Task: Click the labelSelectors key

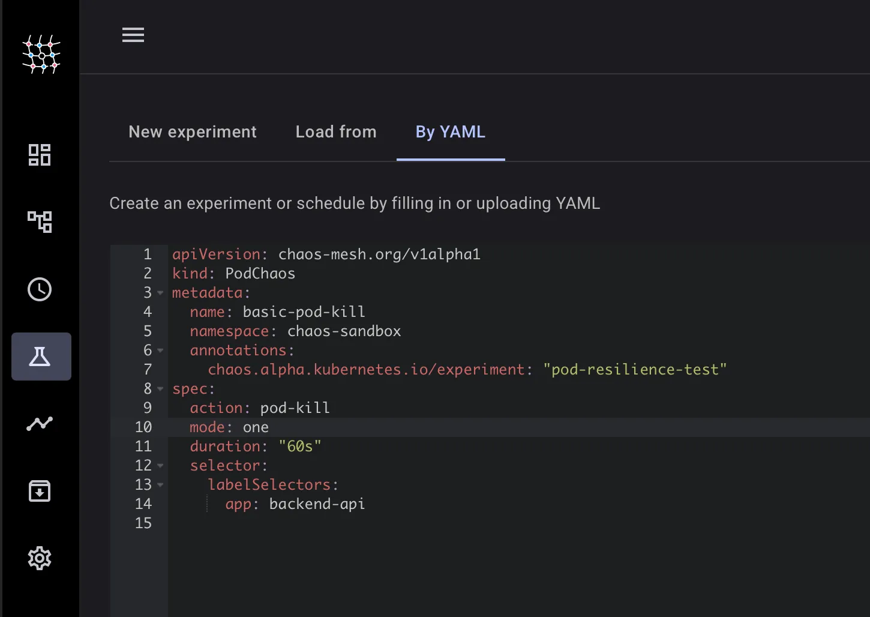Action: 269,485
